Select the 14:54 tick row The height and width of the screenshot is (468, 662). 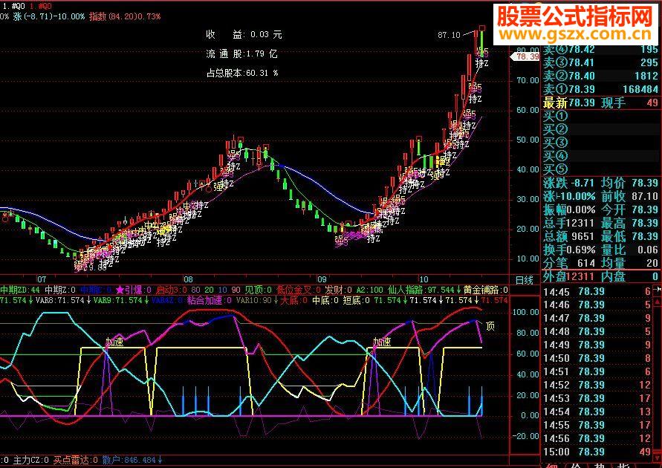tap(597, 412)
